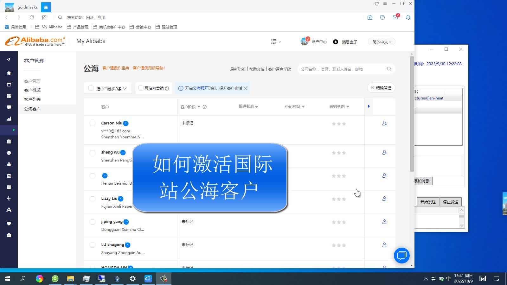Click the letter A sidebar icon
Screen dimensions: 507x285
pos(9,210)
